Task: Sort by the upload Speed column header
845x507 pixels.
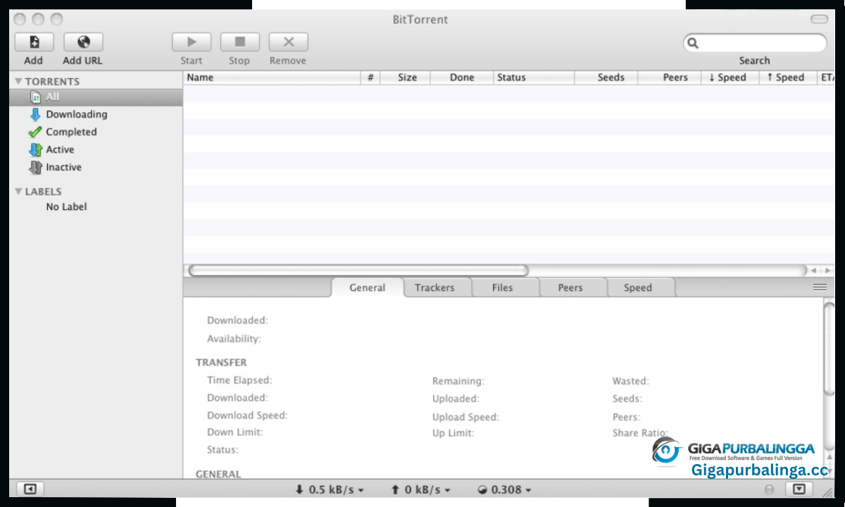Action: pyautogui.click(x=788, y=77)
